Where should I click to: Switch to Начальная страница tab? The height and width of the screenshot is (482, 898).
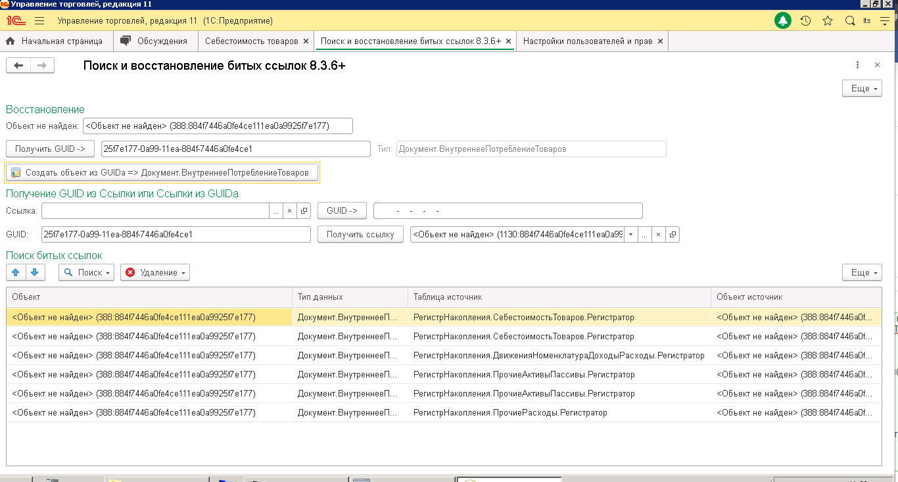tap(55, 41)
